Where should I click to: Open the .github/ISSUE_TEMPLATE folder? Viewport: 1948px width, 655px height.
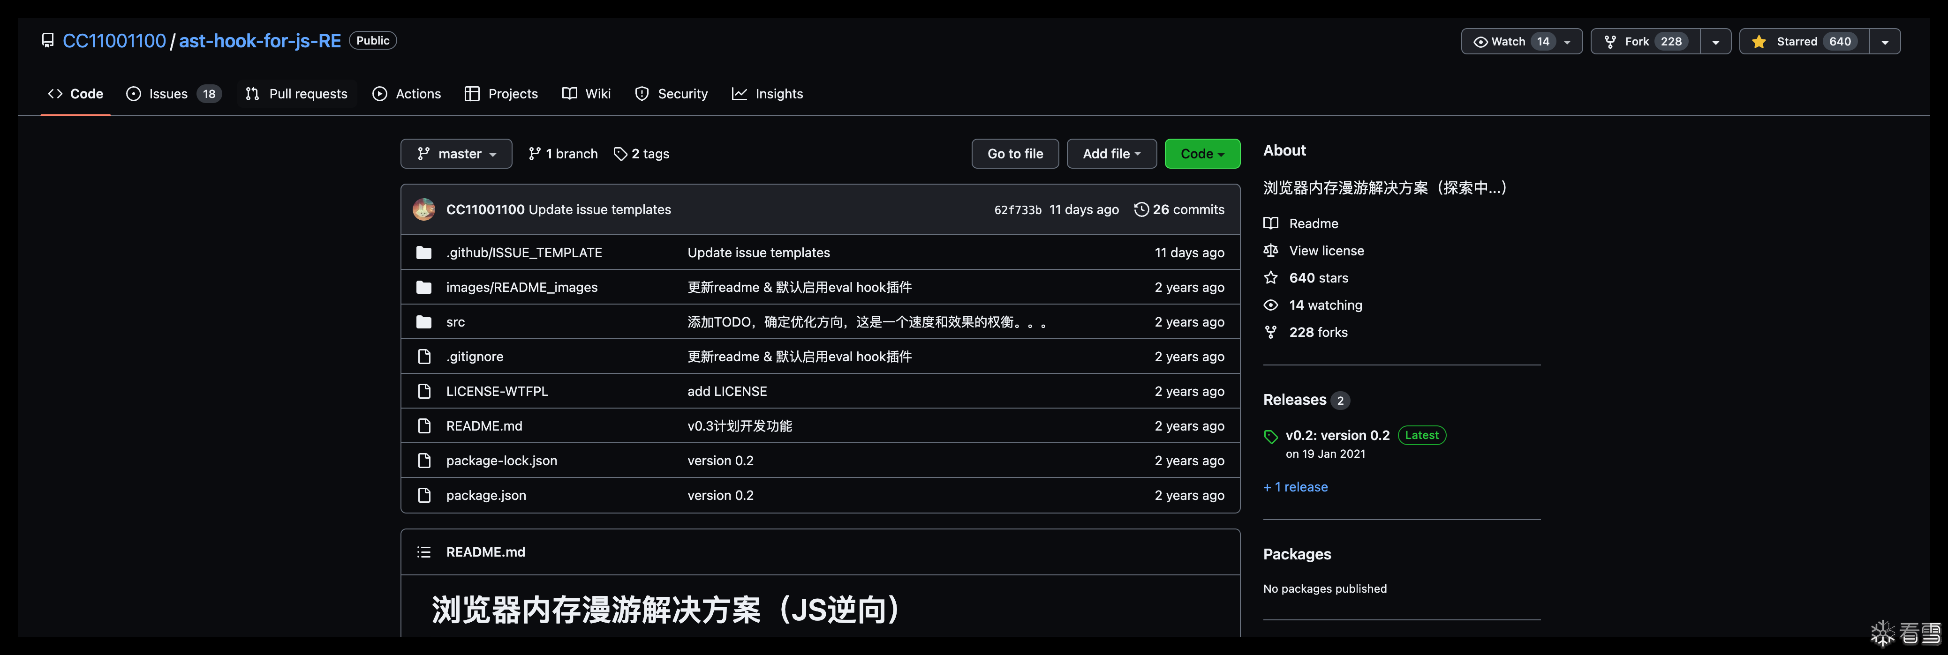[524, 253]
